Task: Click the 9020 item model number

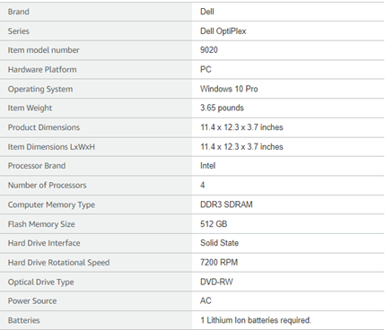Action: [209, 50]
